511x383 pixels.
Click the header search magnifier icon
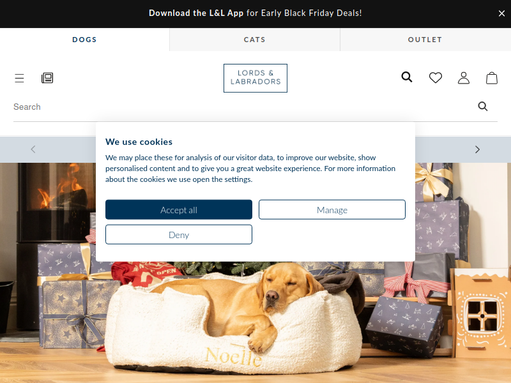pos(407,77)
